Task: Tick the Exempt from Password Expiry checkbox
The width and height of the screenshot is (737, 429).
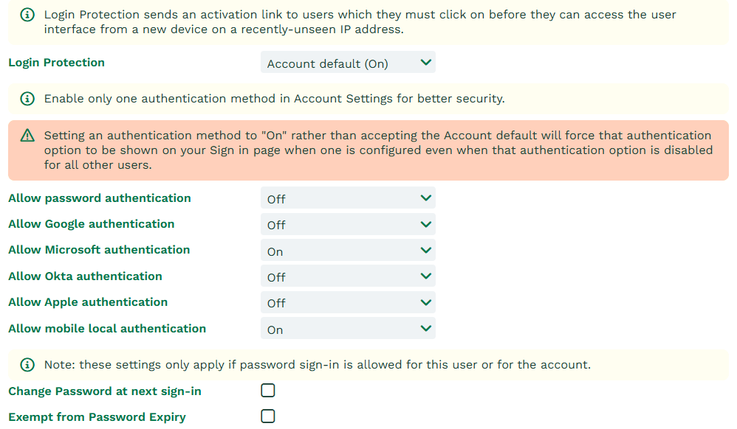Action: [268, 416]
